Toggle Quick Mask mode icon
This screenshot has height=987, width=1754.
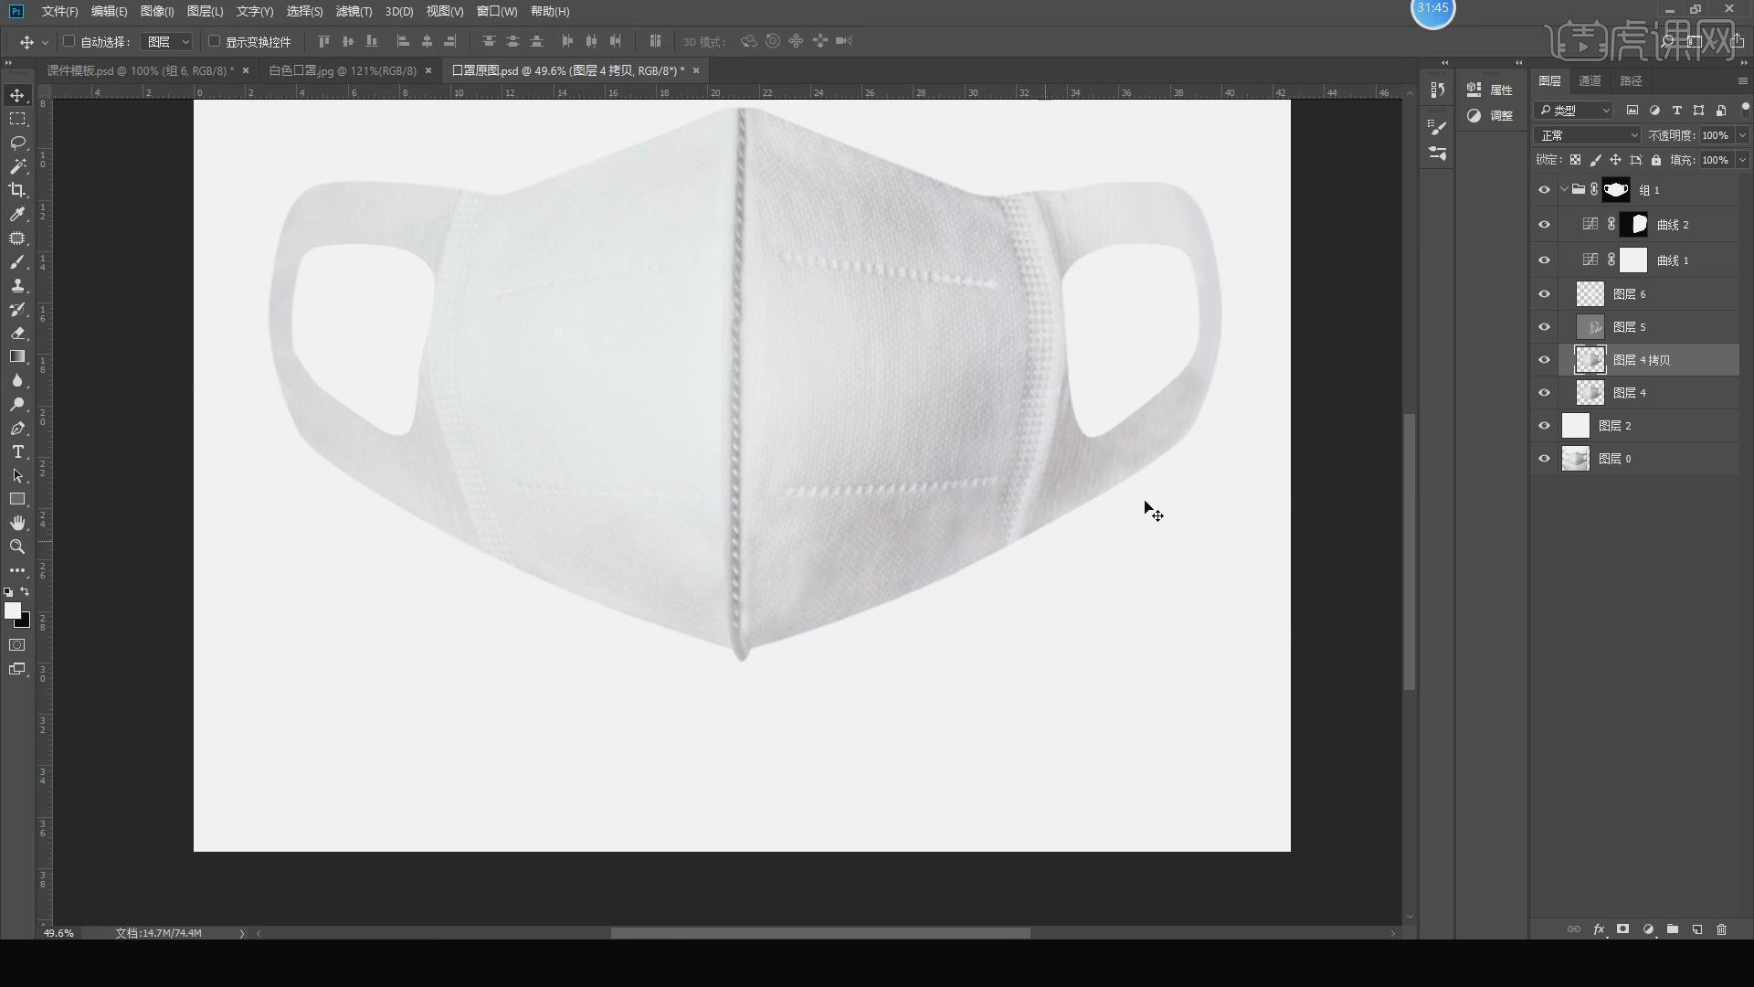(17, 645)
